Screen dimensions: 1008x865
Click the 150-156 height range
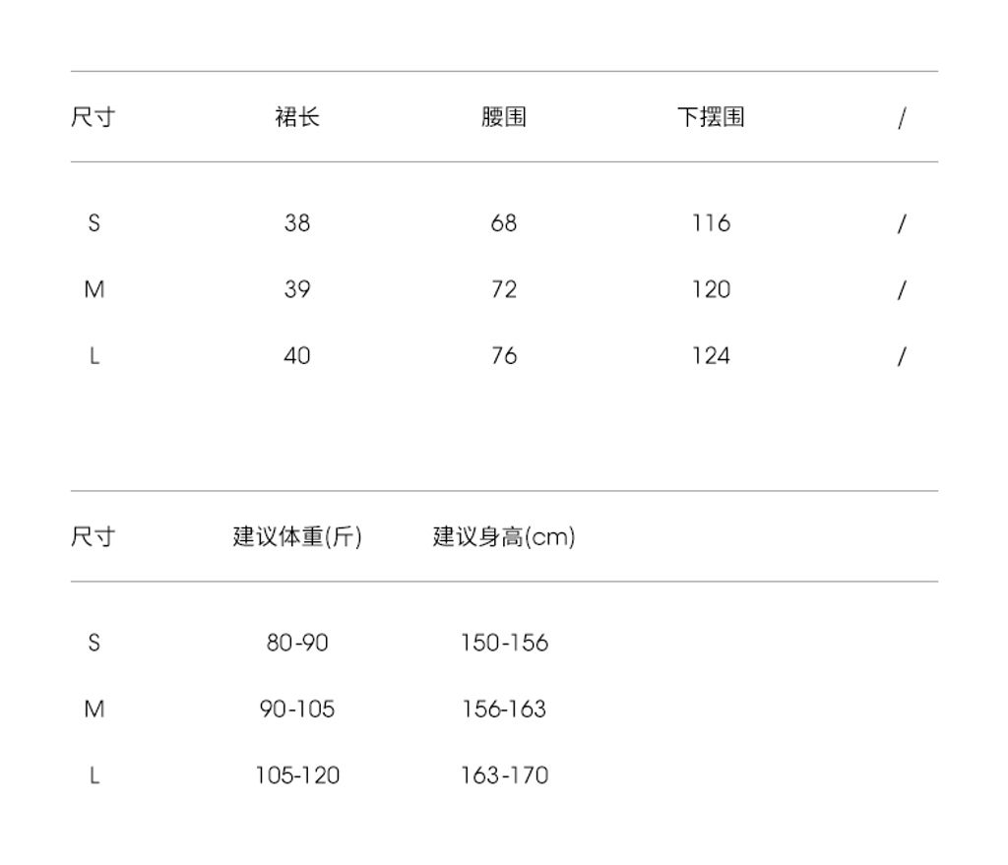pos(504,644)
